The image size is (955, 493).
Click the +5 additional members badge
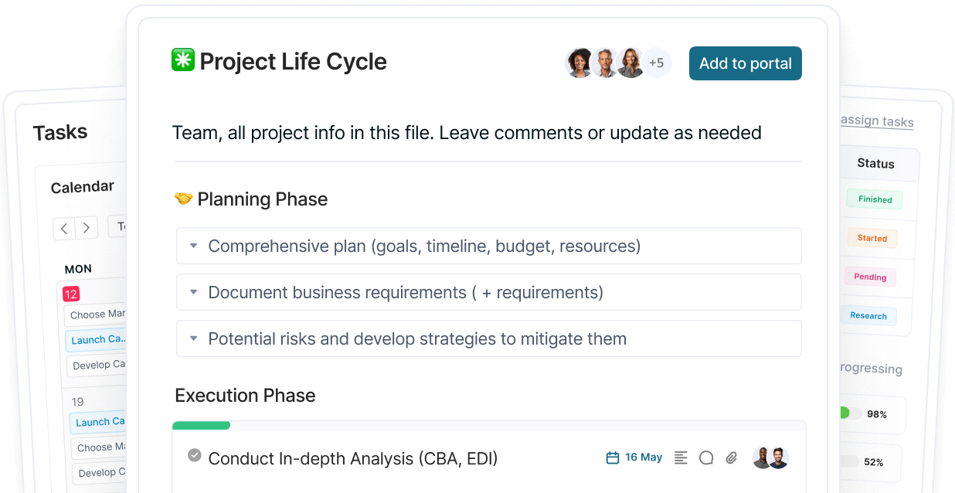pyautogui.click(x=657, y=63)
